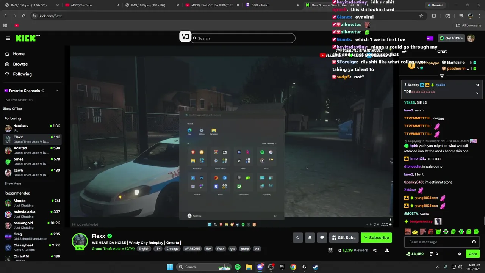Select the English tag

pos(144,249)
